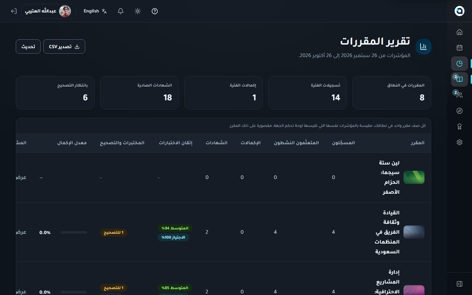Click the bar-chart report icon beside title
472x295 pixels.
tap(423, 47)
